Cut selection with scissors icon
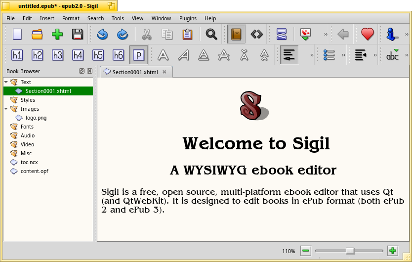 147,34
